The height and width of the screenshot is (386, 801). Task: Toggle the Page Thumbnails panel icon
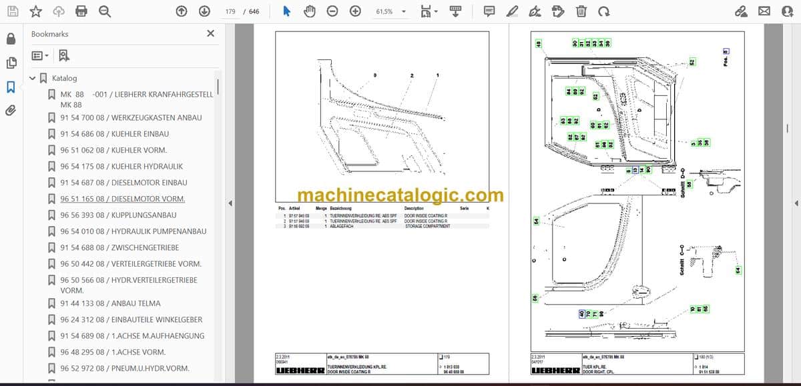tap(11, 63)
